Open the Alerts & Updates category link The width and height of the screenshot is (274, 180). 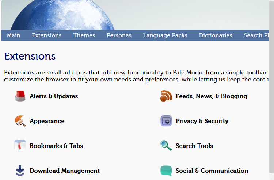tap(54, 96)
